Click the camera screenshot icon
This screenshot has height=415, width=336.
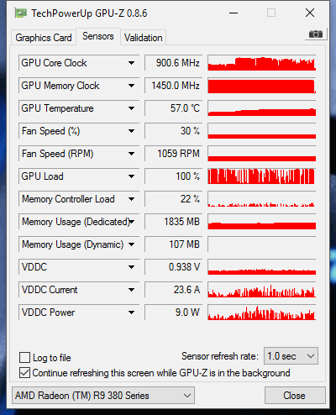point(316,34)
